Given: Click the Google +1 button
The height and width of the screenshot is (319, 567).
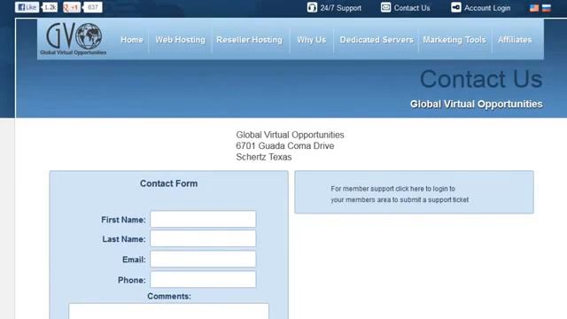Looking at the screenshot, I should tap(72, 7).
